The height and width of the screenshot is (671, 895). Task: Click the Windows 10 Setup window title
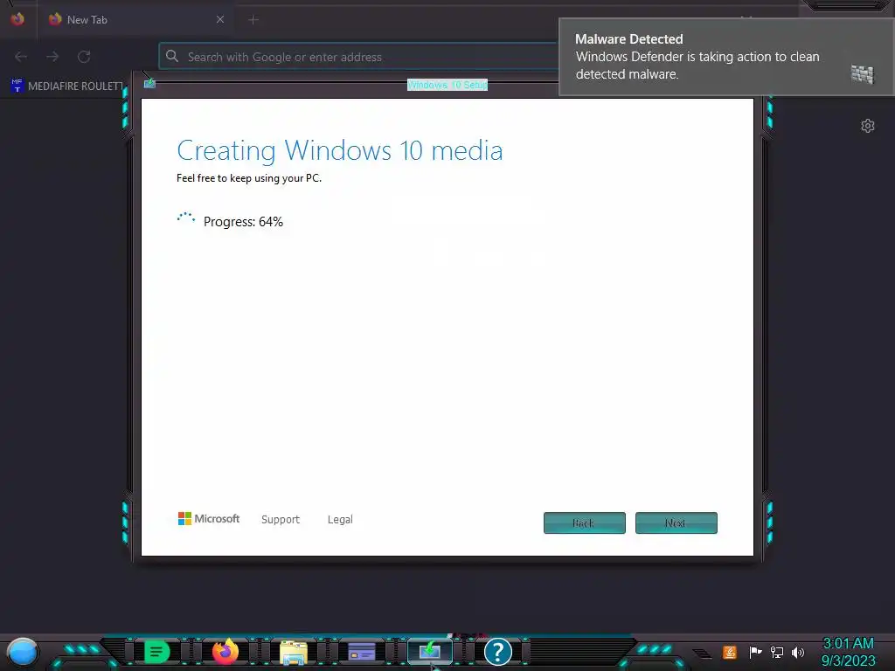[x=447, y=85]
